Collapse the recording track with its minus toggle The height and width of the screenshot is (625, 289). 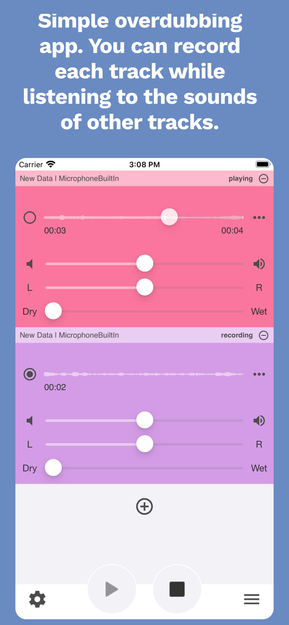264,335
